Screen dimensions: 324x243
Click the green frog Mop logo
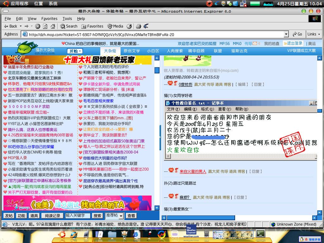pyautogui.click(x=26, y=47)
